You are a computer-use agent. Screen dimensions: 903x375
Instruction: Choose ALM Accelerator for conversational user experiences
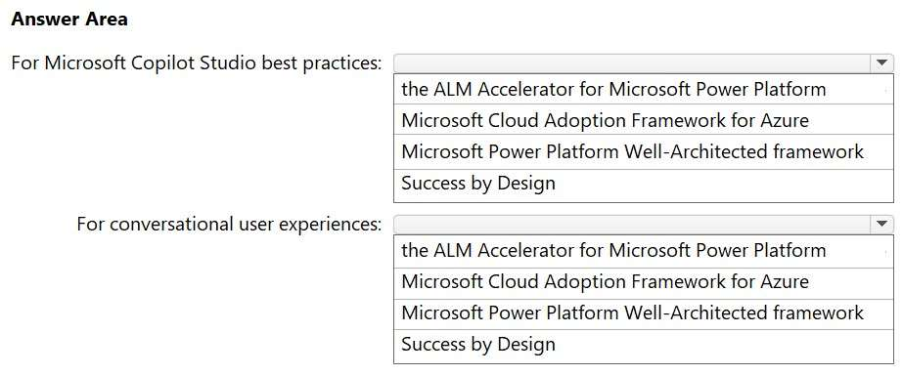644,250
